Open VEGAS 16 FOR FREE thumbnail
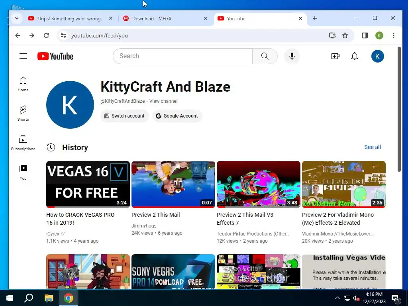The width and height of the screenshot is (408, 306). [88, 184]
